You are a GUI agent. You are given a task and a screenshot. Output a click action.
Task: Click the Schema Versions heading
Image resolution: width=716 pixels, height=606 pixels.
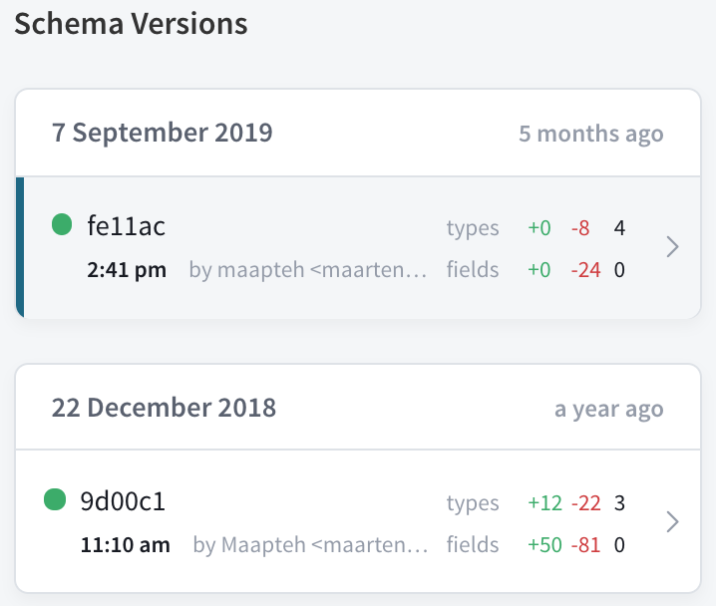[131, 23]
